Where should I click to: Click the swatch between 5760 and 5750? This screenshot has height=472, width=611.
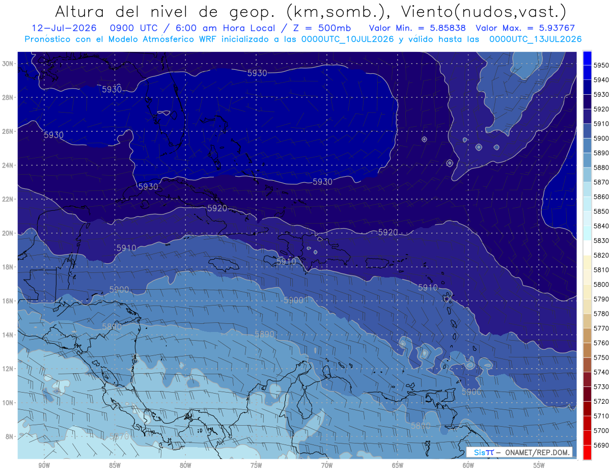587,350
